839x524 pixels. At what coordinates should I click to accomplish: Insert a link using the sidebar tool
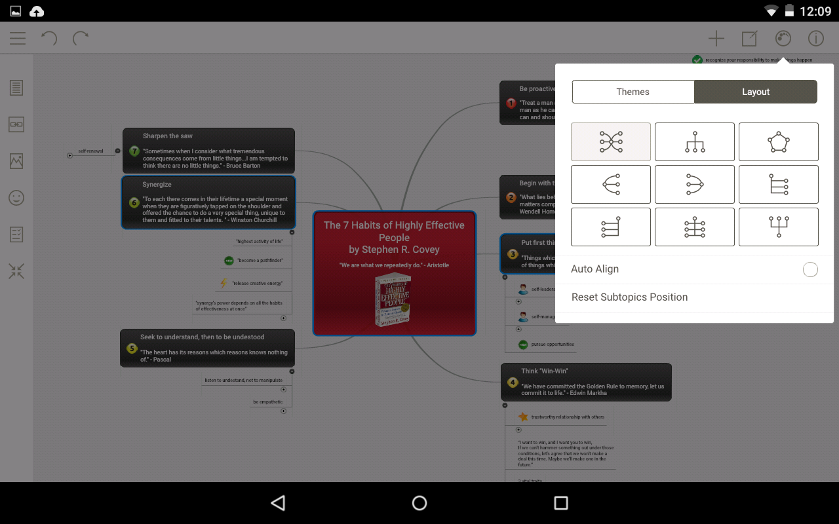pos(16,124)
